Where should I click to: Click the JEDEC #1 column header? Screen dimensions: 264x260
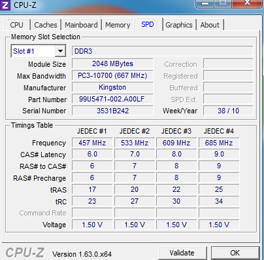pos(91,131)
